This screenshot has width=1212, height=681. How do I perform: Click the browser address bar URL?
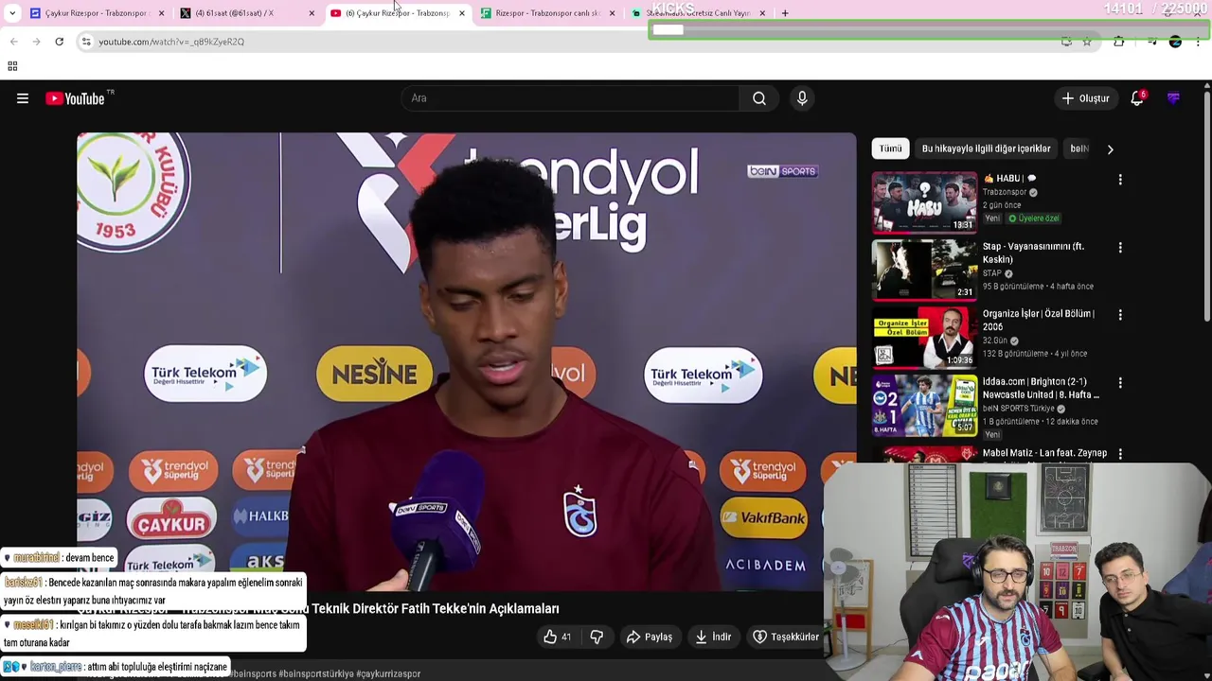tap(171, 42)
